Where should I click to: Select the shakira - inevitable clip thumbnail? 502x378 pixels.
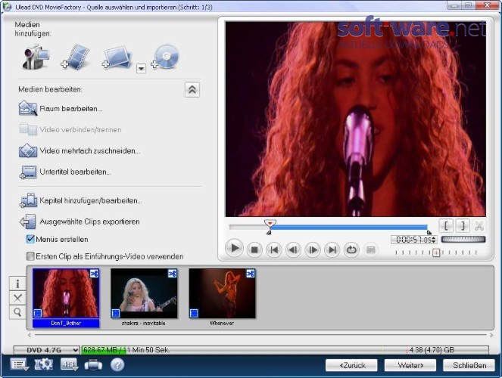144,293
